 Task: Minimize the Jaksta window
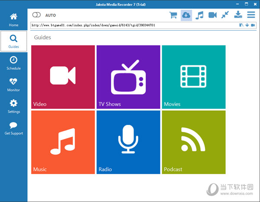click(x=237, y=4)
